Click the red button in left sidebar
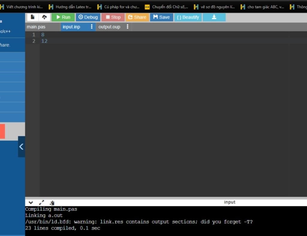Screen dimensions: 307x236 [x=2, y=131]
